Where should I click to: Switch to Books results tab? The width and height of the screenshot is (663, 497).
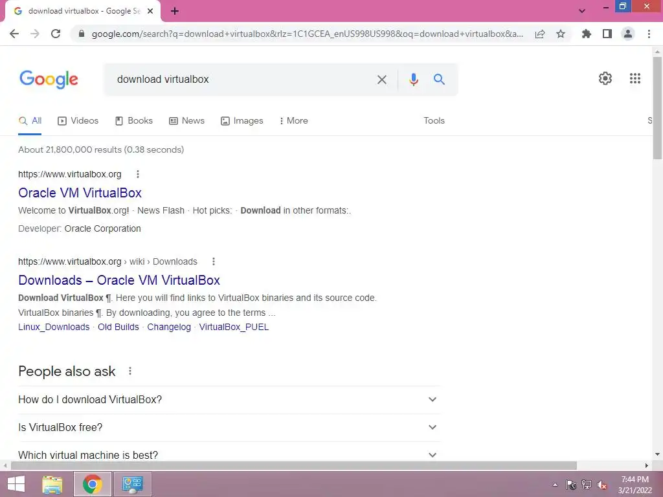[134, 121]
